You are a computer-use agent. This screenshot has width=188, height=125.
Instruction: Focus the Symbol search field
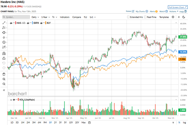[16, 17]
